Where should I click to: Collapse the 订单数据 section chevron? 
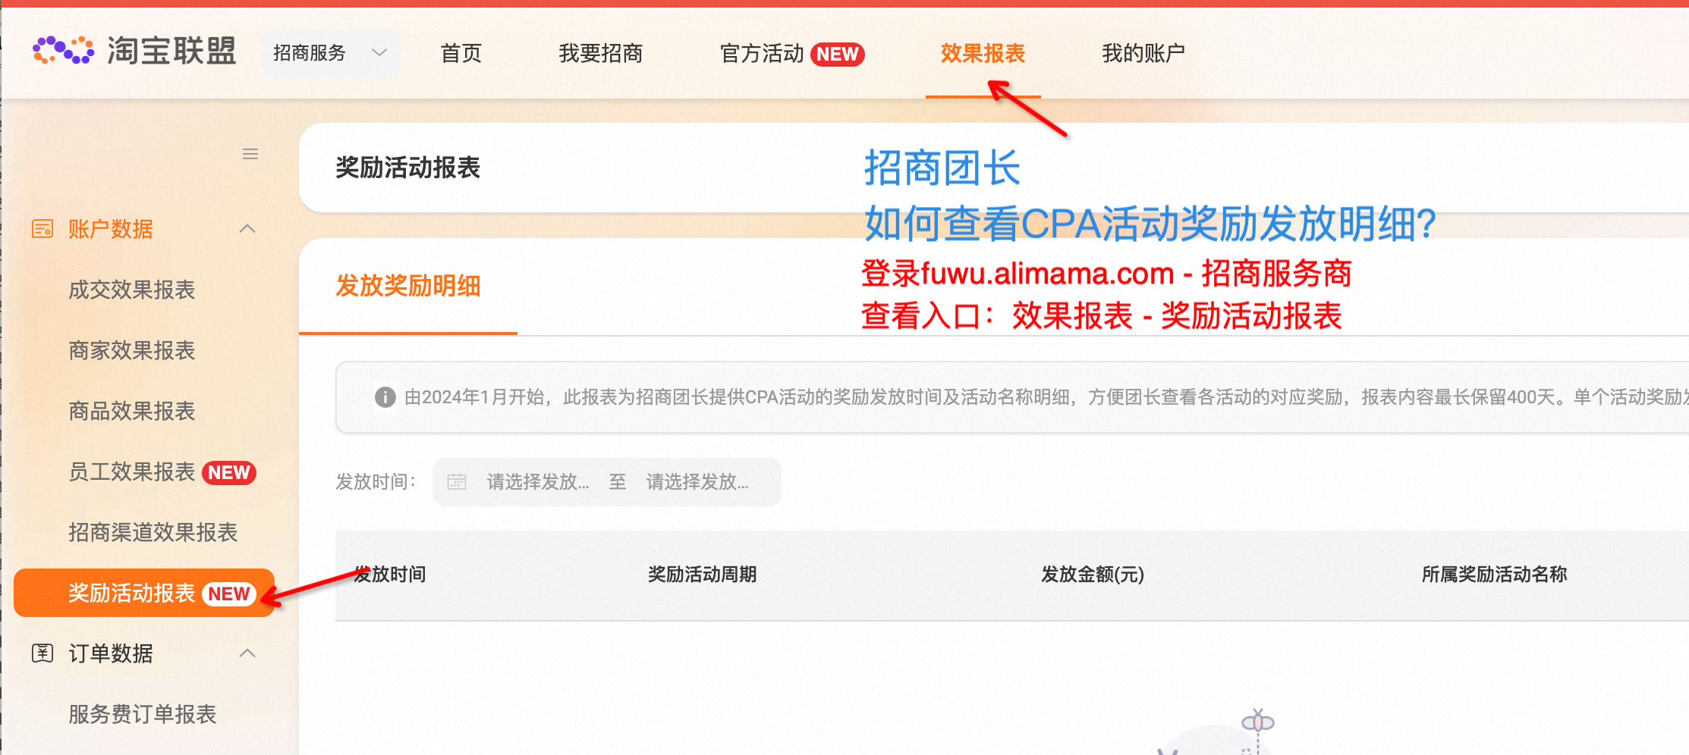click(x=247, y=653)
